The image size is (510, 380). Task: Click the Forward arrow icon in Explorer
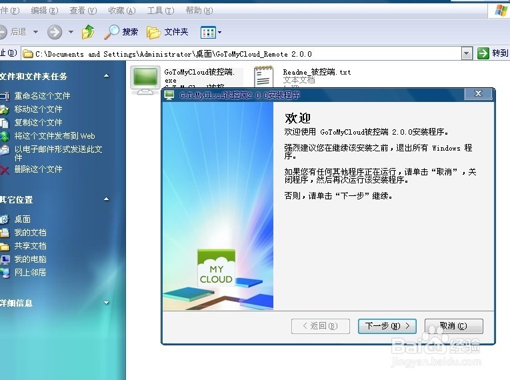(55, 32)
